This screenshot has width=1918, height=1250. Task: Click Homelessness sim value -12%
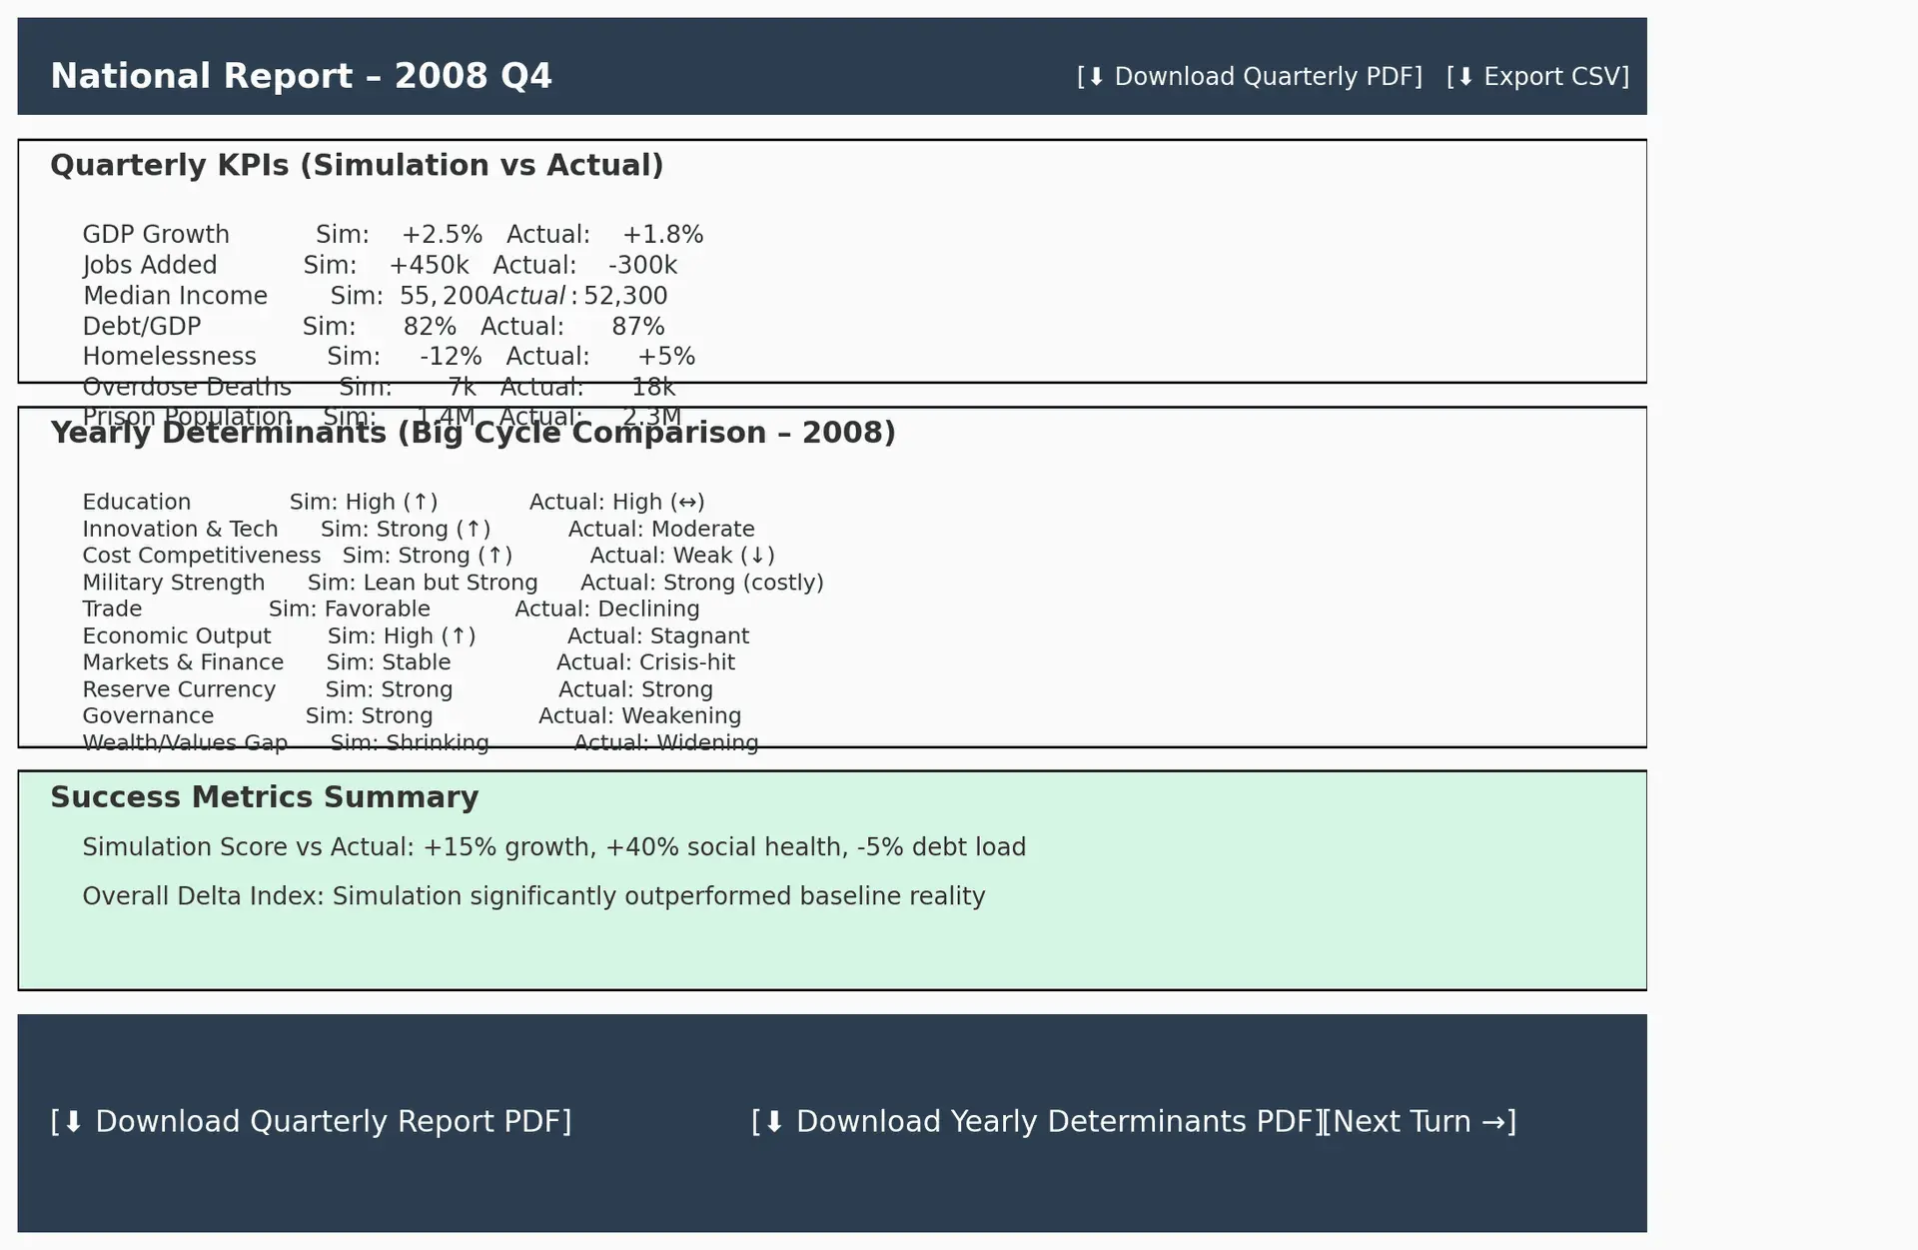(x=451, y=357)
